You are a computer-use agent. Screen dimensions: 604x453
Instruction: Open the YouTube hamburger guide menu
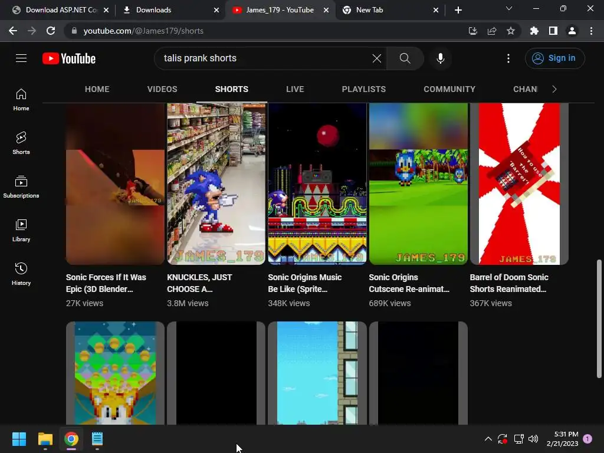point(21,58)
